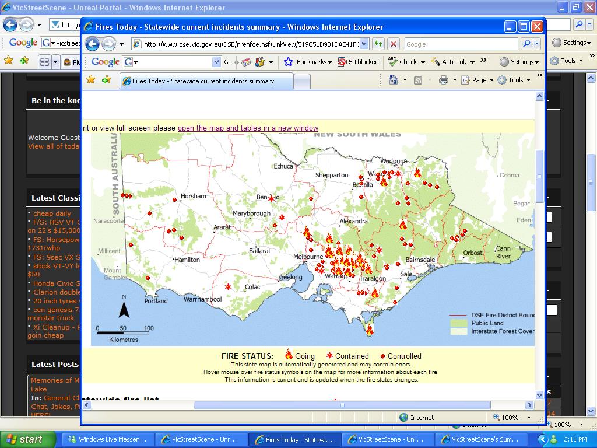The width and height of the screenshot is (597, 448).
Task: Click the AutoLink wand icon
Action: 435,62
